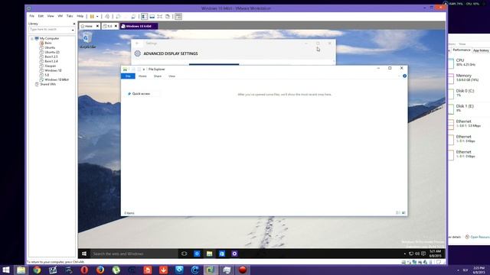Open the VMware View menu
This screenshot has width=490, height=275.
coord(51,16)
